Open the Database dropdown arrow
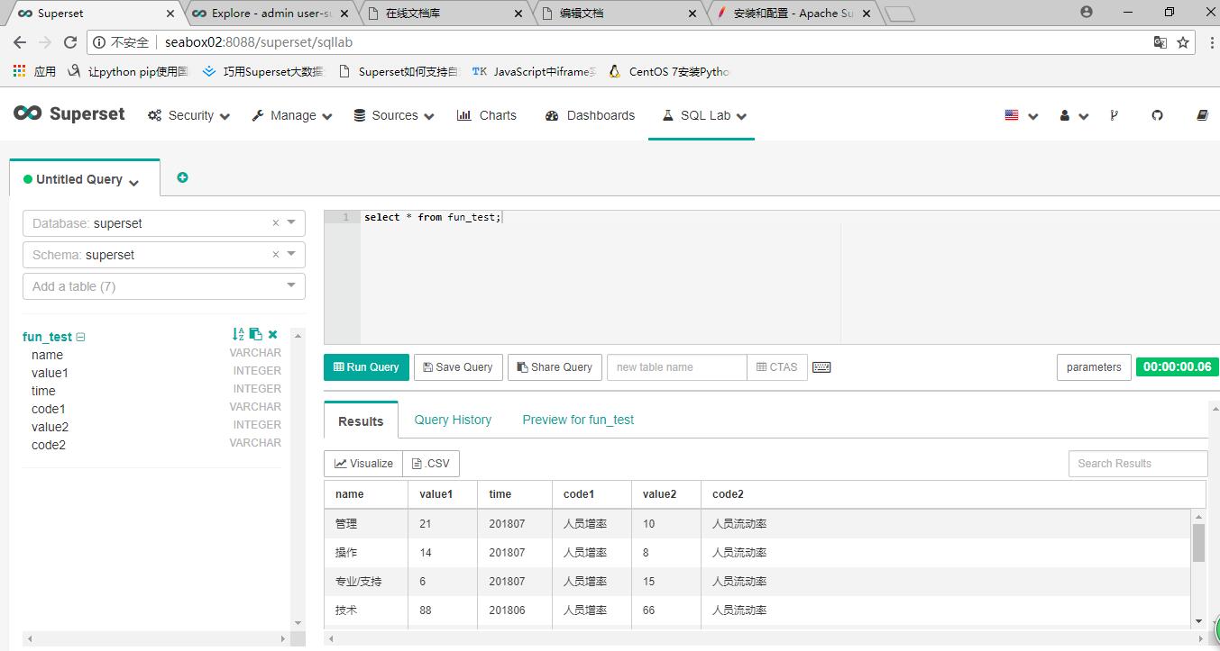 [x=291, y=223]
